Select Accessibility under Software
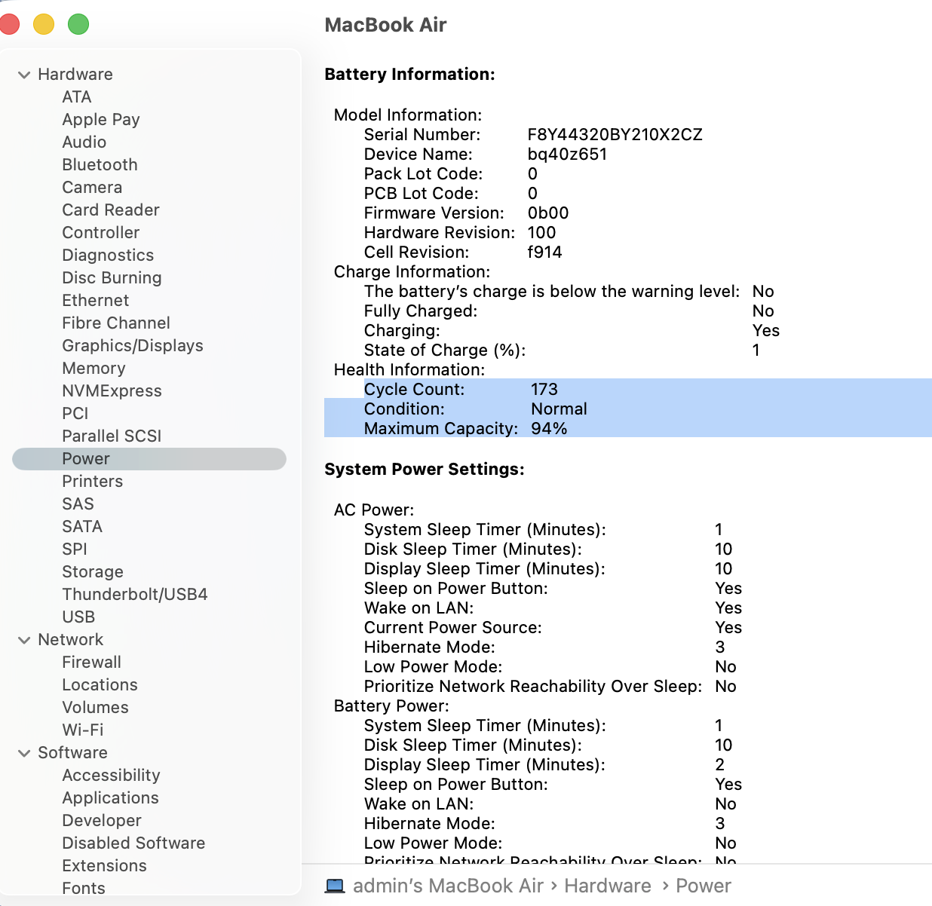 pyautogui.click(x=112, y=776)
